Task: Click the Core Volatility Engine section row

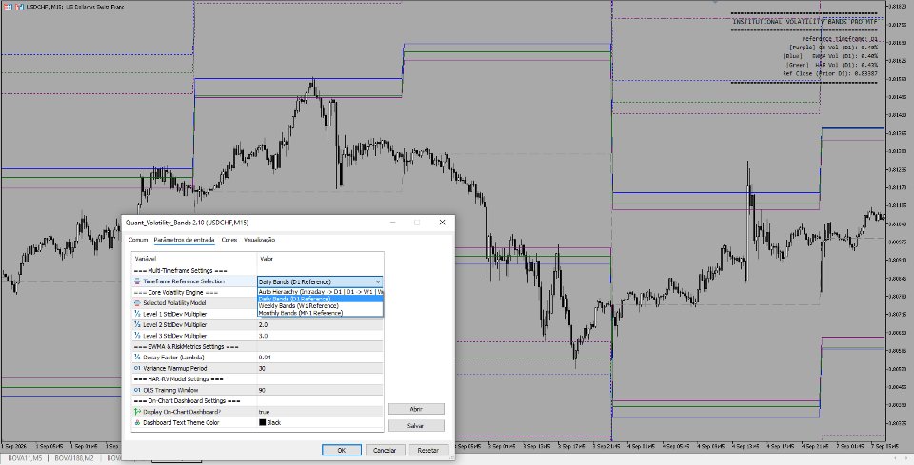Action: (x=194, y=292)
